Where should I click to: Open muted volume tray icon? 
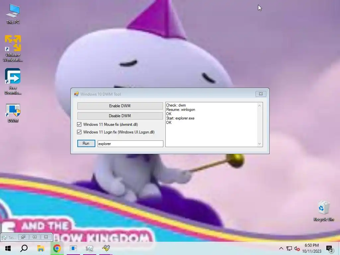click(x=297, y=248)
